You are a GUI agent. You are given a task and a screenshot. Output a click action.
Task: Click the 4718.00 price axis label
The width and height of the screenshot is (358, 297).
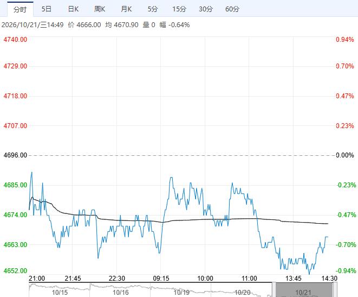(x=15, y=96)
